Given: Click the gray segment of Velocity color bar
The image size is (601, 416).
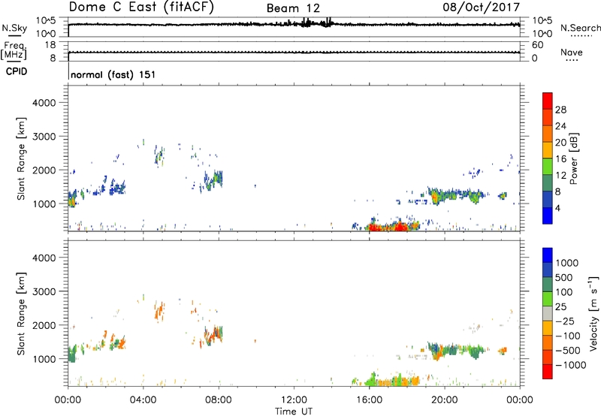Looking at the screenshot, I should click(x=548, y=313).
